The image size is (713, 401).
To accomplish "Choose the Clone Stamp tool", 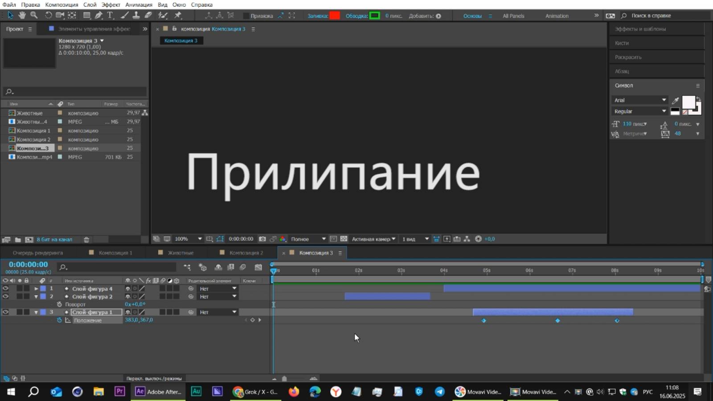I will point(136,15).
